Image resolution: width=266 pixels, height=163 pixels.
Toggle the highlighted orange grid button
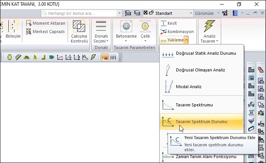click(104, 57)
